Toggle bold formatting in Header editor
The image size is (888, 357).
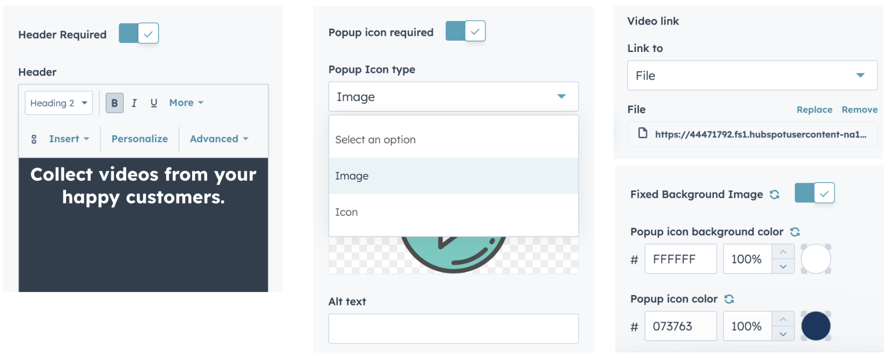coord(115,103)
